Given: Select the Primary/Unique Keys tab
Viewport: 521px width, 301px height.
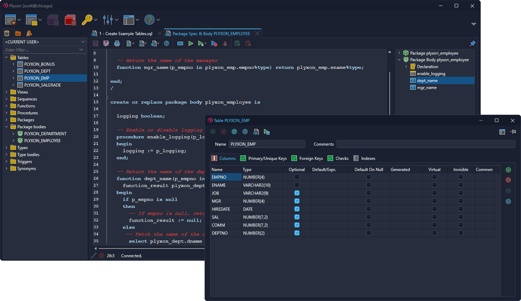Looking at the screenshot, I should tap(264, 158).
